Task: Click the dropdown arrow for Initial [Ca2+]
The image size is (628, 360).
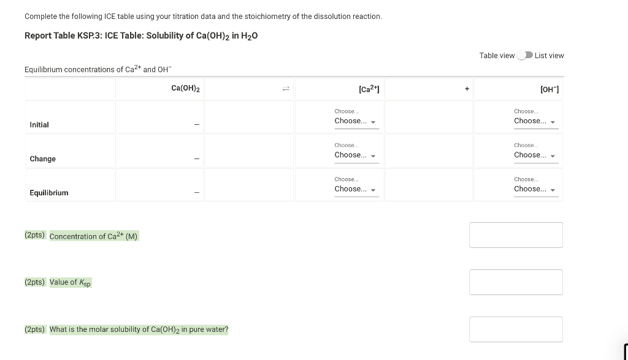Action: (x=373, y=122)
